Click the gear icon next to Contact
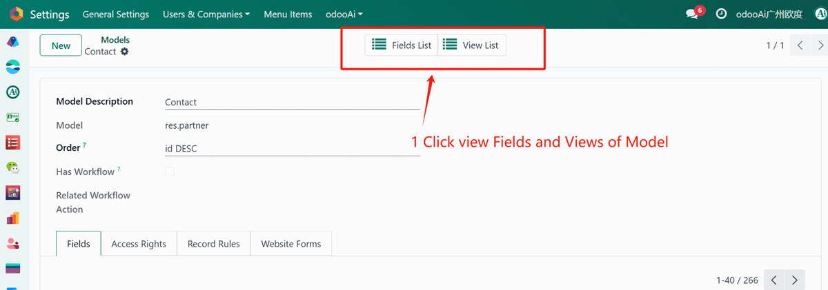 click(125, 52)
